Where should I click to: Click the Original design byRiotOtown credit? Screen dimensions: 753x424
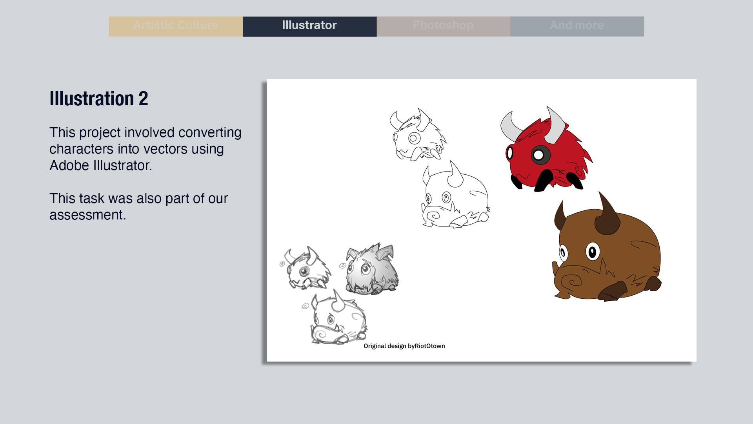click(x=404, y=346)
